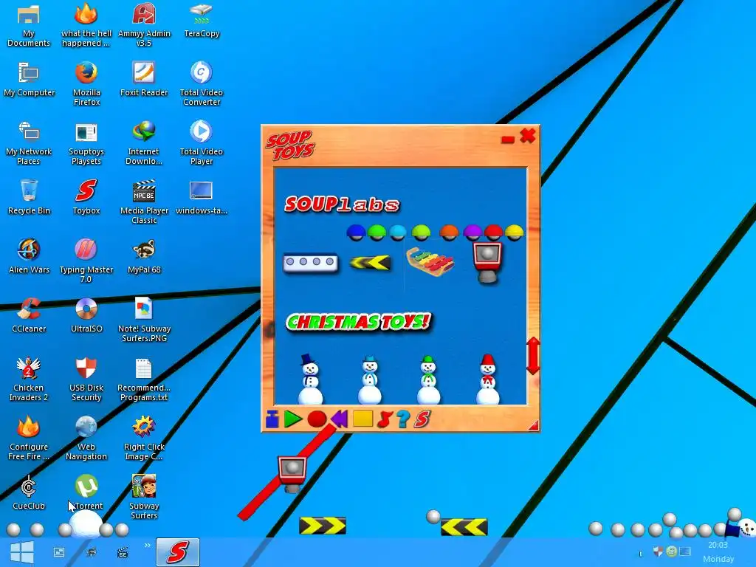Screen dimensions: 756x567
Task: Select the CCleaner desktop icon
Action: pos(29,315)
